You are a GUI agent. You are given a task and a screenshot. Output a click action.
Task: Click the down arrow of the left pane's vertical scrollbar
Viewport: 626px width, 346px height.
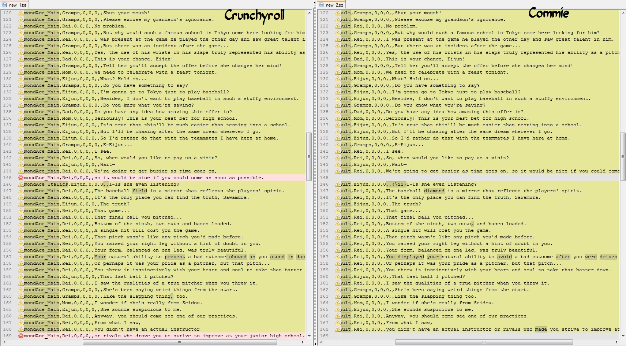309,336
